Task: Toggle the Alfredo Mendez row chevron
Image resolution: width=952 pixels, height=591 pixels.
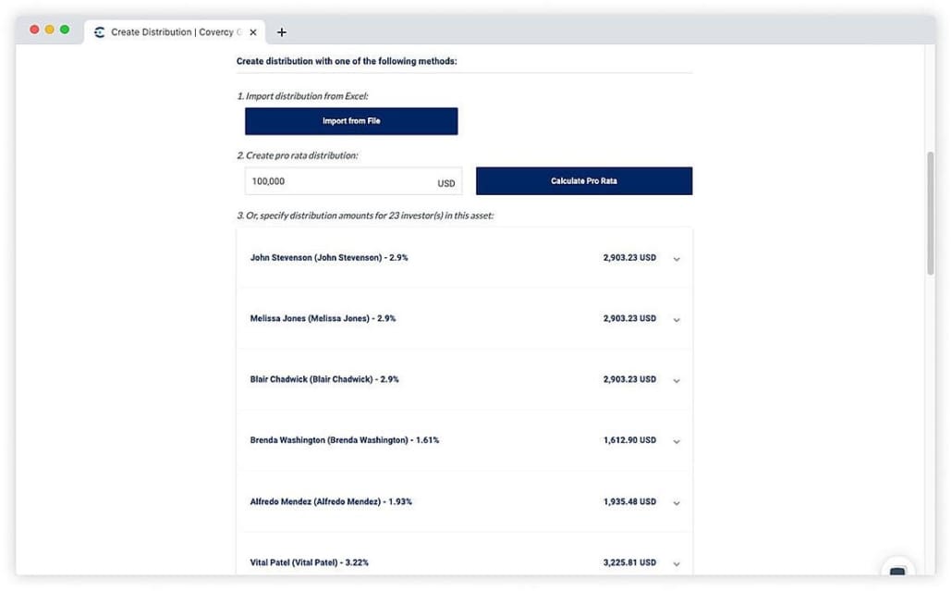Action: [x=677, y=503]
